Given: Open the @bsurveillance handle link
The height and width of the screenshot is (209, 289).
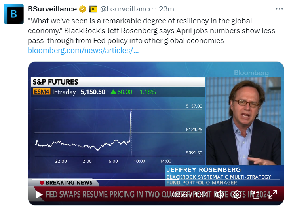Looking at the screenshot, I should click(126, 9).
